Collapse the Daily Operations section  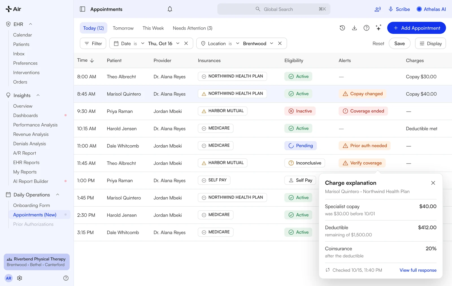(58, 195)
